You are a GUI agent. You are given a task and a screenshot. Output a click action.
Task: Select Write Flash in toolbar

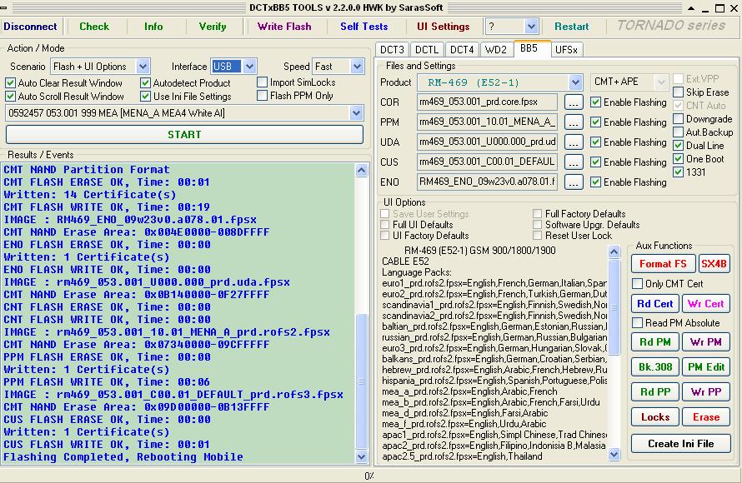click(284, 27)
